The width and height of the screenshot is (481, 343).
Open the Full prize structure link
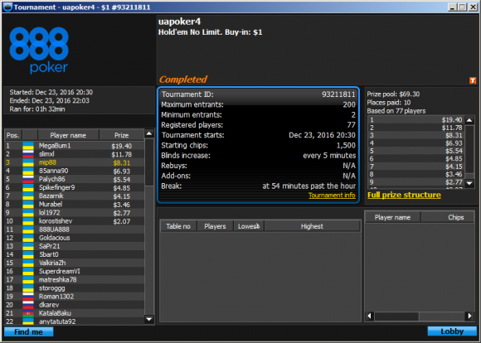pyautogui.click(x=404, y=195)
